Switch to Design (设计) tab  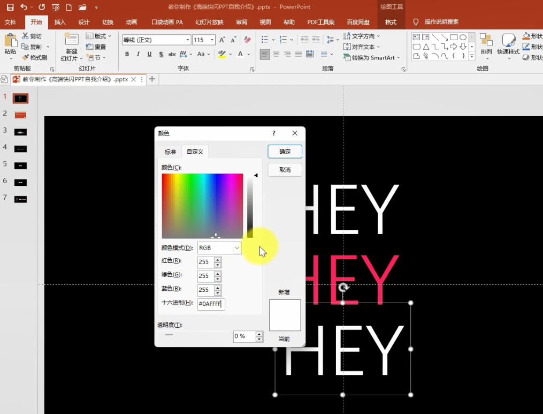point(84,22)
